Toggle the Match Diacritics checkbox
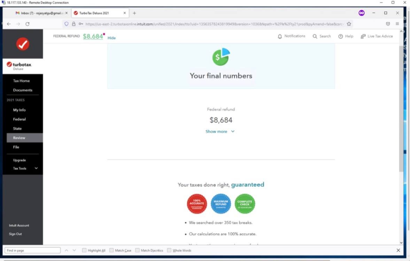The height and width of the screenshot is (261, 410). coord(137,250)
